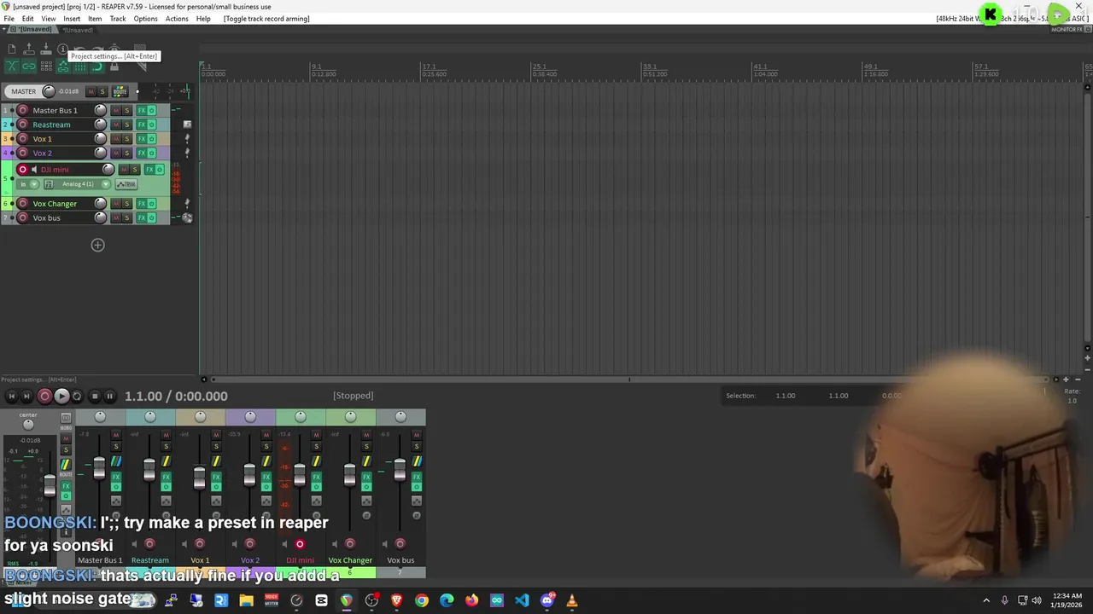1093x614 pixels.
Task: Create a new project with the toolbar icon
Action: point(12,49)
